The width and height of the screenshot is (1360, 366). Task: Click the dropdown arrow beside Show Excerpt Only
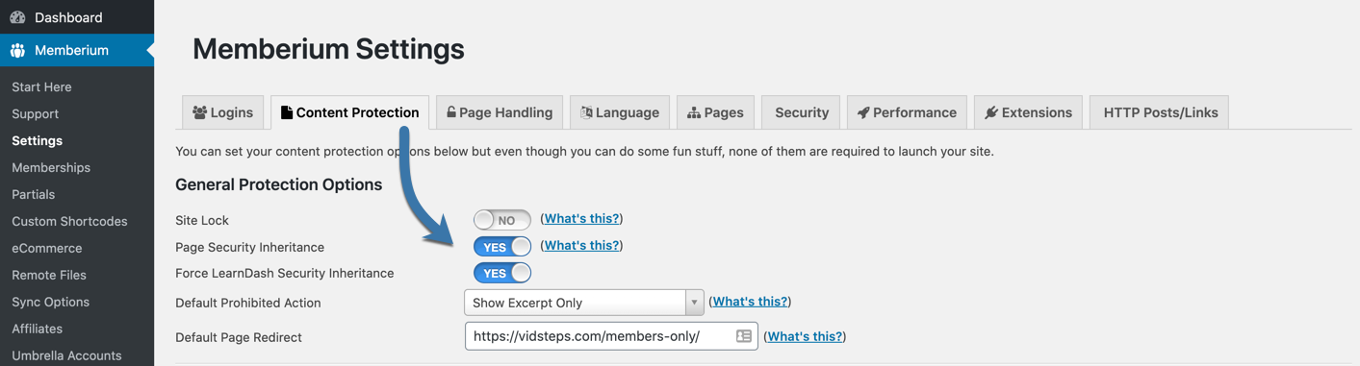click(694, 303)
